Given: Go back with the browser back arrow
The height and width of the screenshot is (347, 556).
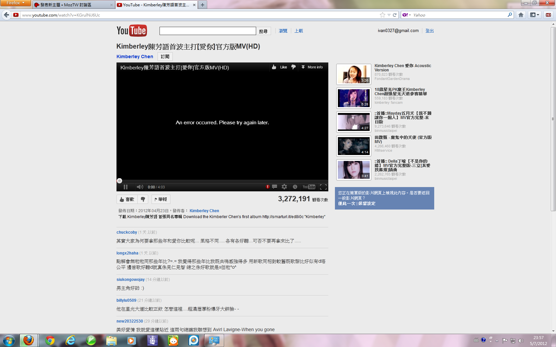Looking at the screenshot, I should [7, 15].
